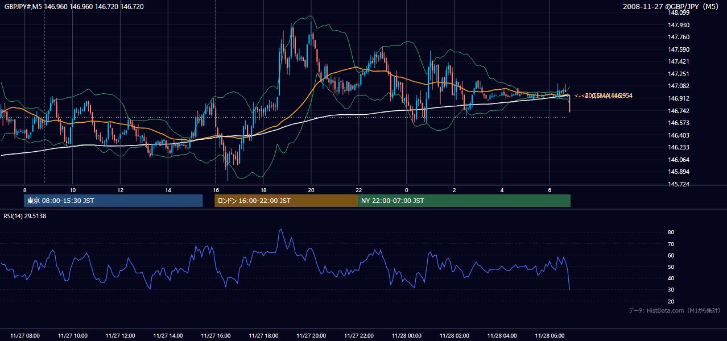Click hour label 0 on chart time axis

point(406,190)
